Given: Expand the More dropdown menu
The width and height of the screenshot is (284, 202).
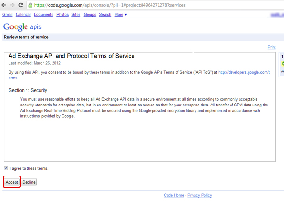Looking at the screenshot, I should click(121, 15).
